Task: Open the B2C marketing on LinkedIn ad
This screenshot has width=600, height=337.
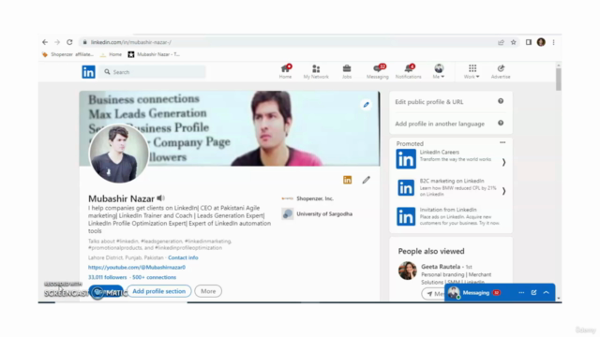Action: pyautogui.click(x=446, y=187)
